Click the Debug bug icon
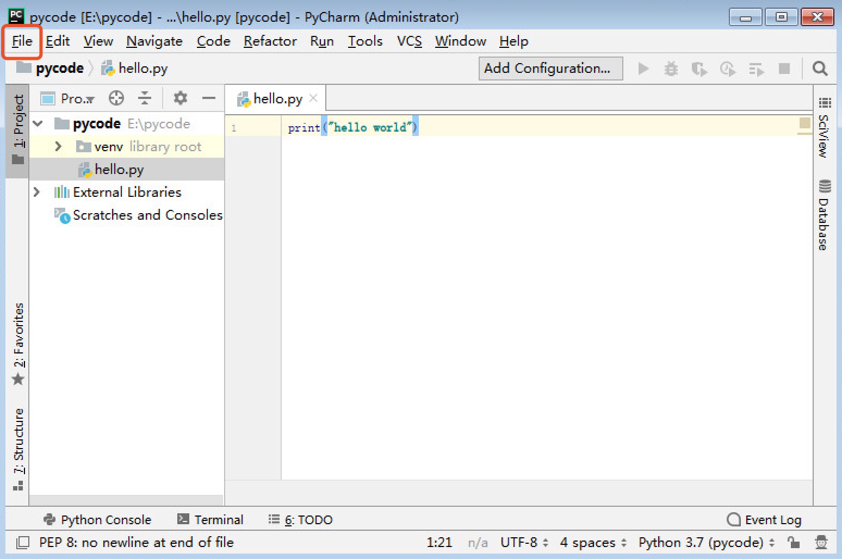842x559 pixels. point(671,69)
